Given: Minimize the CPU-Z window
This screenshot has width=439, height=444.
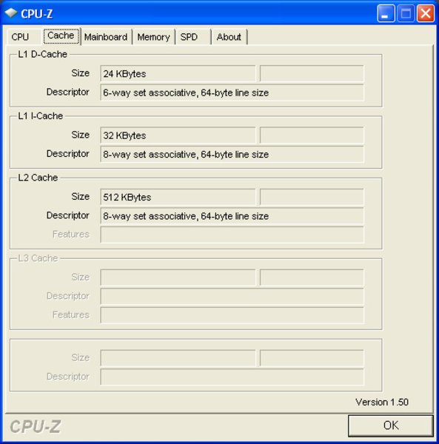Looking at the screenshot, I should point(386,13).
